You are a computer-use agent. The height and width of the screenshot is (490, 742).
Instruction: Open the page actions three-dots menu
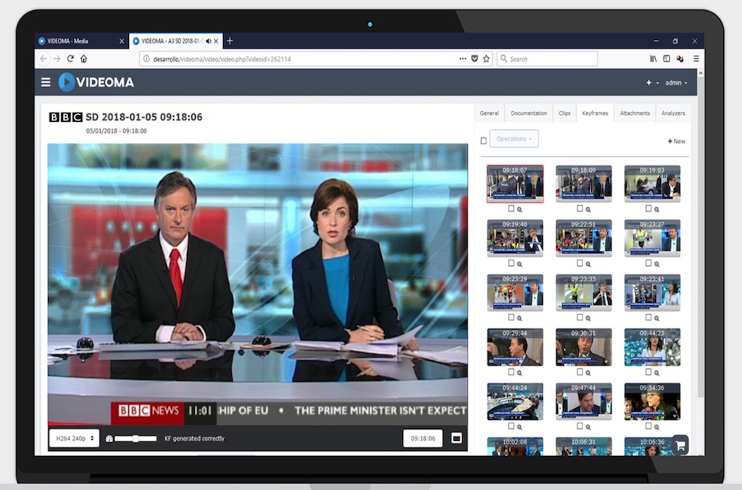click(462, 59)
